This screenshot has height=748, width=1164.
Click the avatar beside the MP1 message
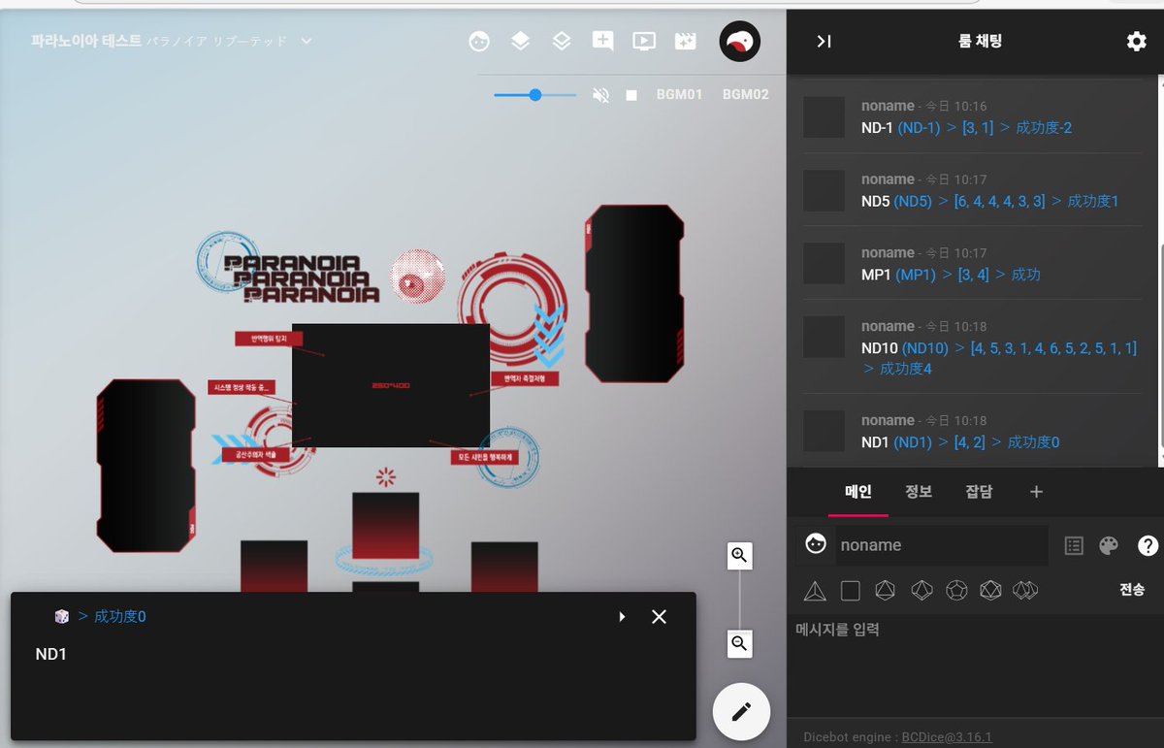[x=824, y=265]
